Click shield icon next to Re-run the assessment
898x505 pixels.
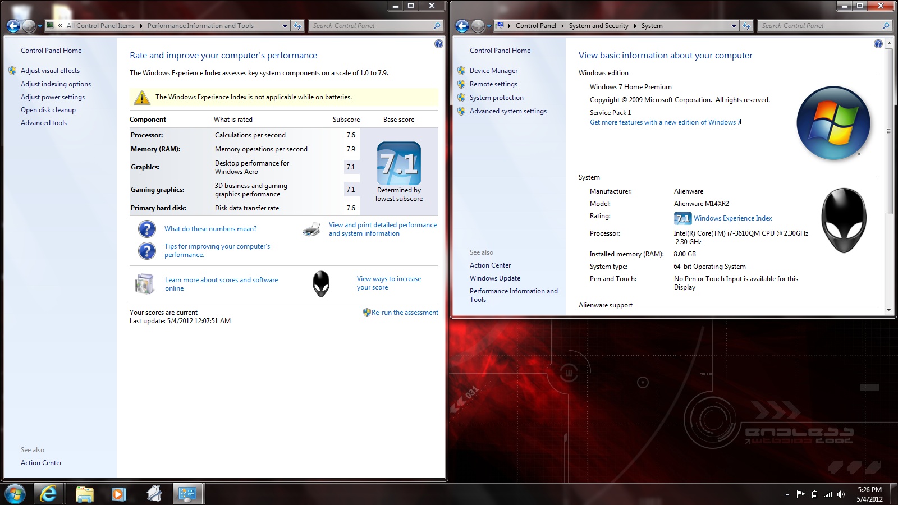tap(366, 313)
